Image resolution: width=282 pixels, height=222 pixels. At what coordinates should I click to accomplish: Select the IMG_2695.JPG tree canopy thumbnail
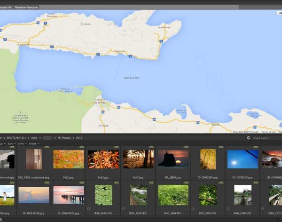[x=208, y=195]
